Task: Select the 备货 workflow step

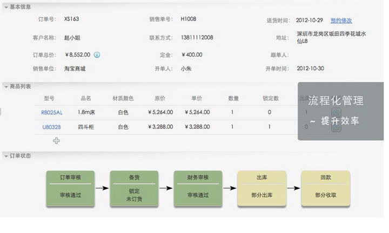Action: [134, 186]
